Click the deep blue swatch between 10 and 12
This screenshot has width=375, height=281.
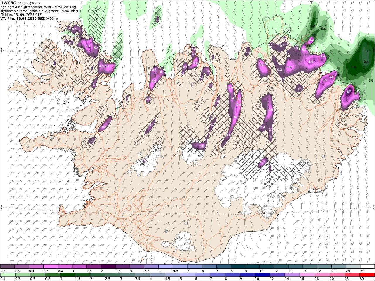tap(262, 275)
